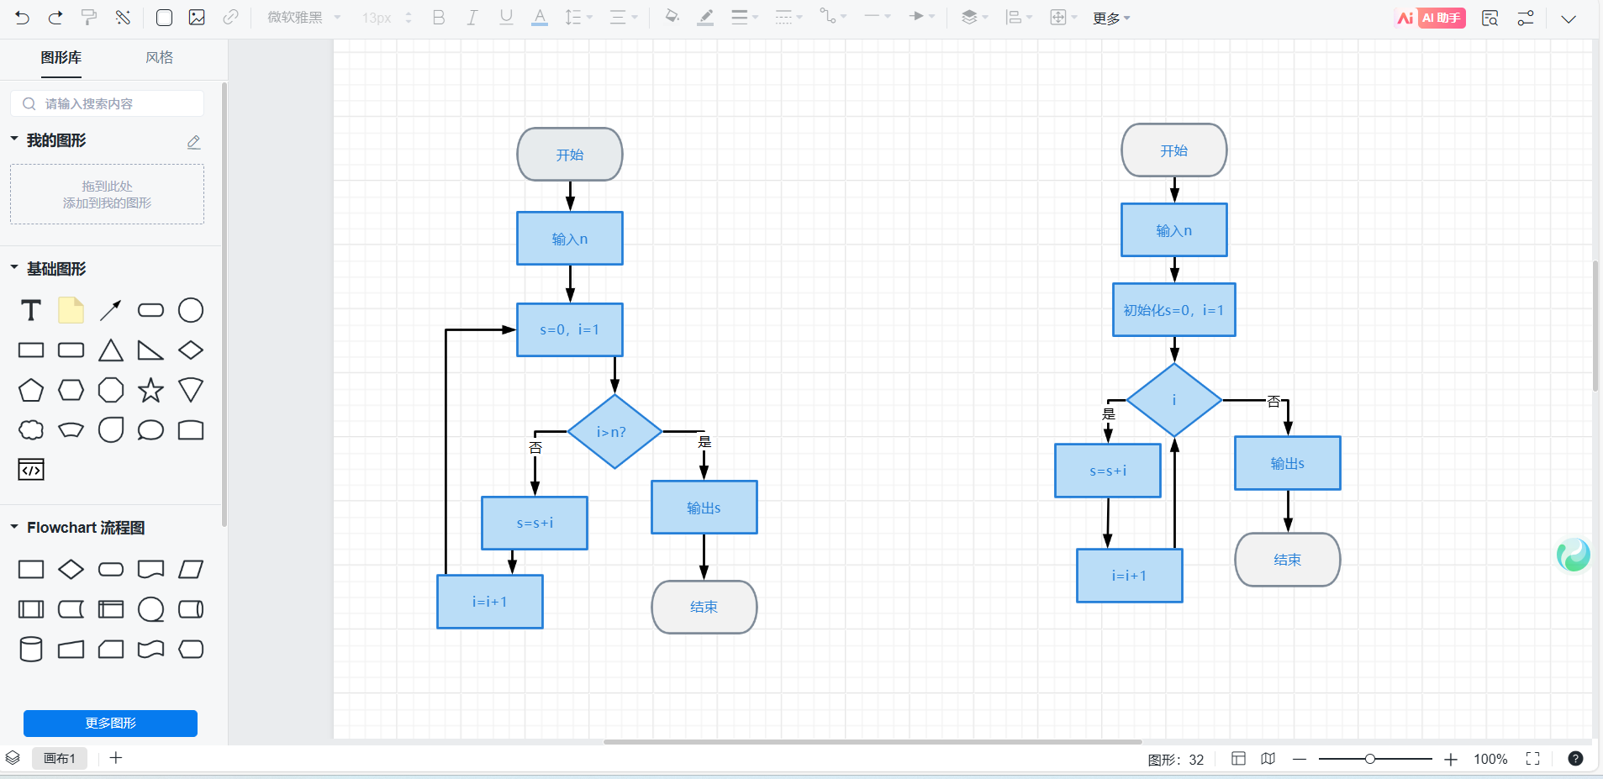This screenshot has height=779, width=1603.
Task: Open the layer order dropdown
Action: tap(975, 18)
